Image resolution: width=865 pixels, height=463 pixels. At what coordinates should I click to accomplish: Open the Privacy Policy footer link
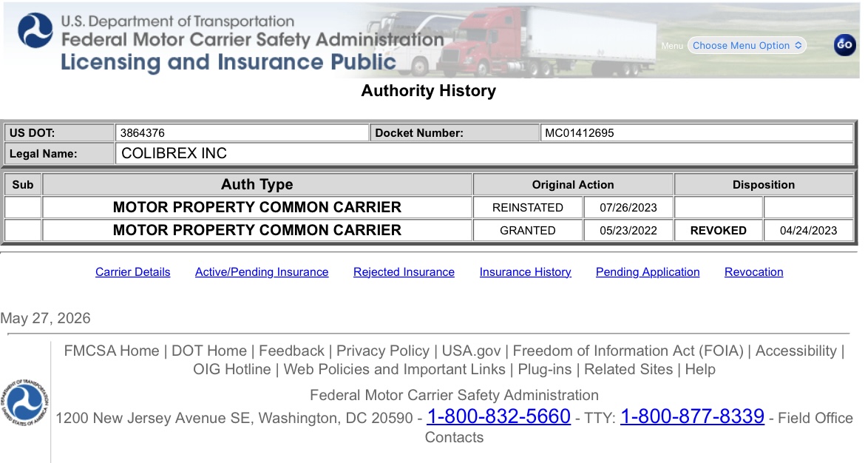383,351
